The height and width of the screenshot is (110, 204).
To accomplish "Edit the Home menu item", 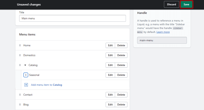I will click(x=110, y=45).
